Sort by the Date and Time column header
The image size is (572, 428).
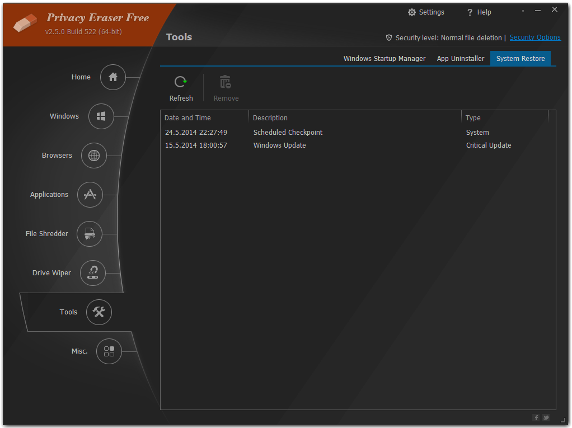205,117
